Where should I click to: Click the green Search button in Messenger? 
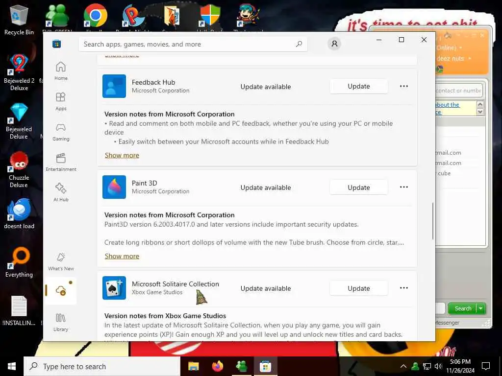(x=463, y=308)
